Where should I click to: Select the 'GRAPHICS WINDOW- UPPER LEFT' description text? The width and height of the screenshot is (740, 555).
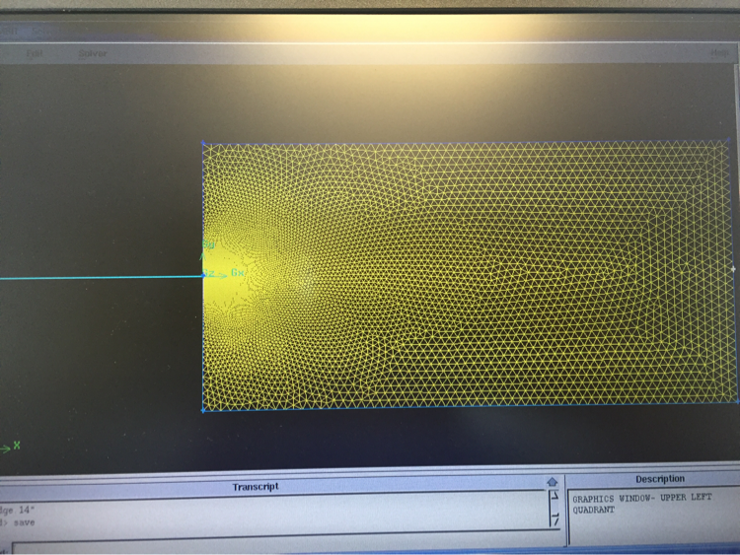tap(642, 498)
